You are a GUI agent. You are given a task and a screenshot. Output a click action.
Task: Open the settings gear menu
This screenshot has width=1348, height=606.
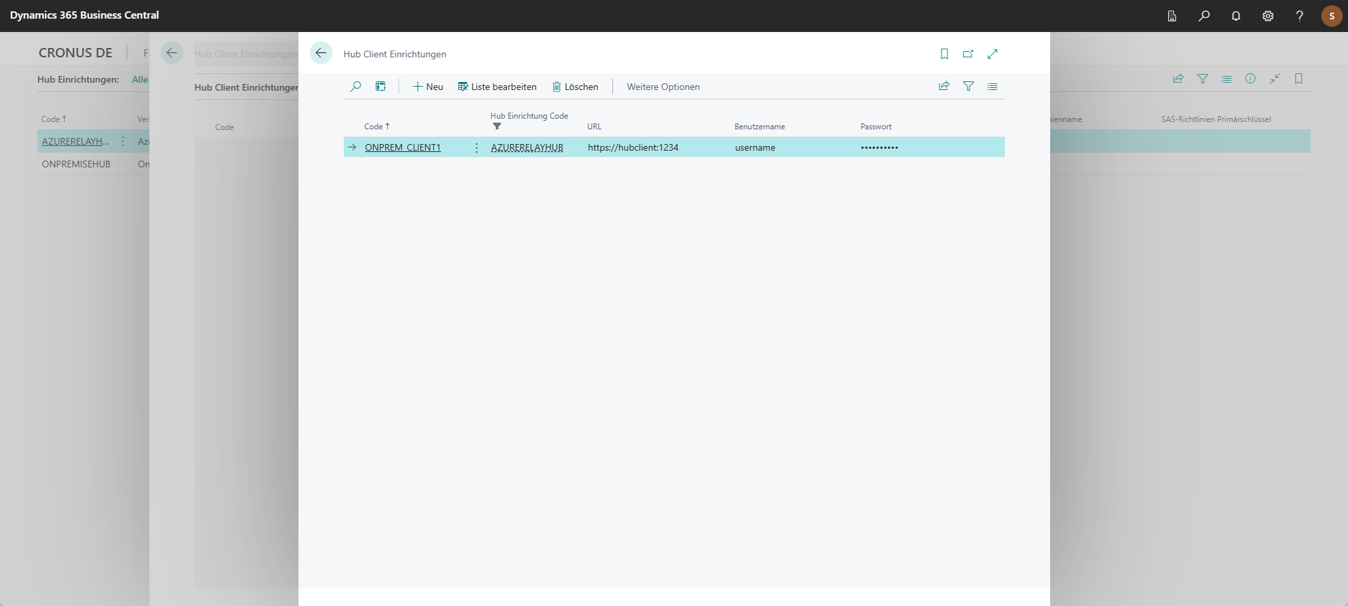point(1268,16)
